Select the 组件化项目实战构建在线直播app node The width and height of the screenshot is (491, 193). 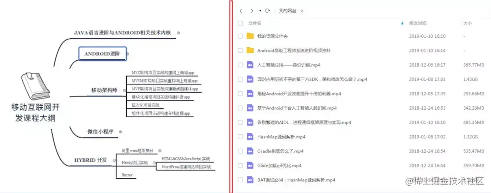(161, 113)
